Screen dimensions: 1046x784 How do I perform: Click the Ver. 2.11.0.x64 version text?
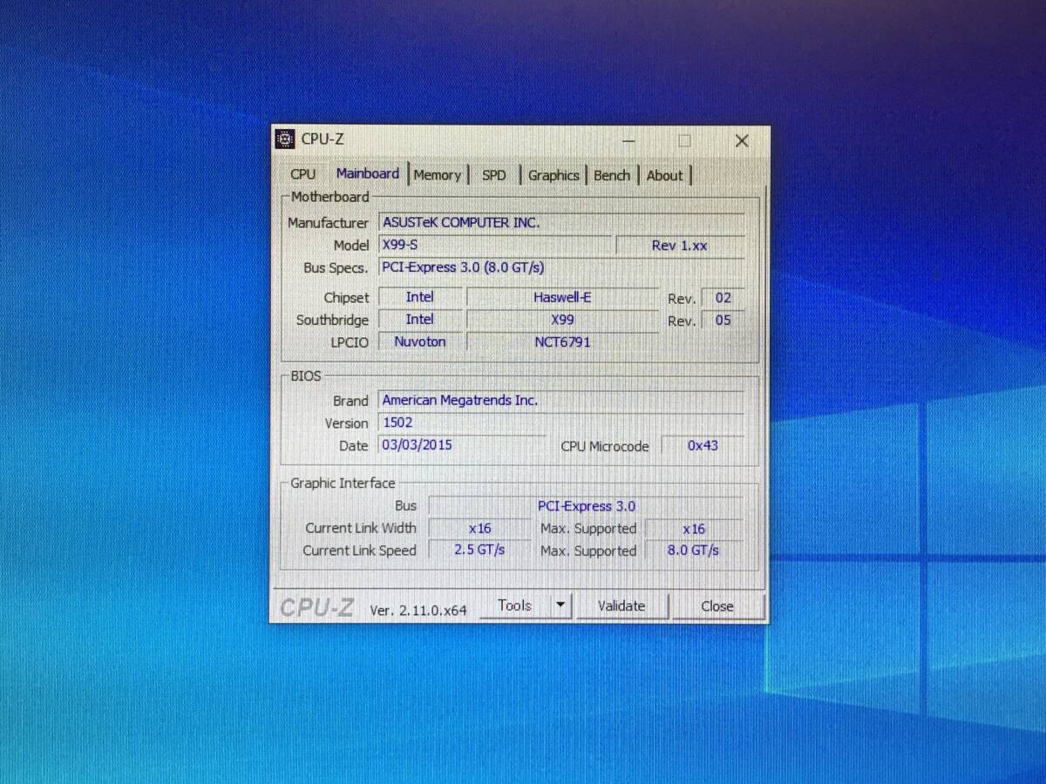(418, 611)
